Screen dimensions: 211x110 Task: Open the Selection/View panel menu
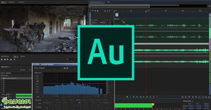point(193,101)
